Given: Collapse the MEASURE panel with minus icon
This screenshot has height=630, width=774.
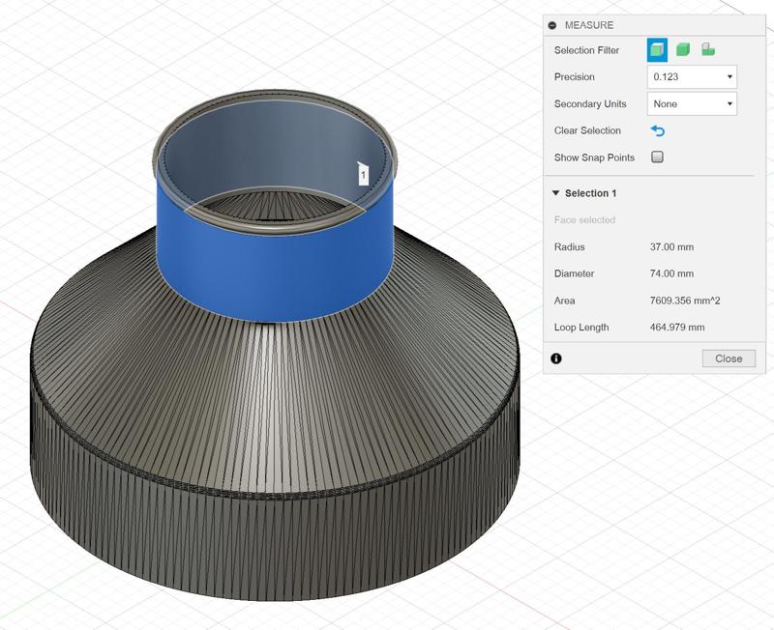Looking at the screenshot, I should tap(552, 25).
